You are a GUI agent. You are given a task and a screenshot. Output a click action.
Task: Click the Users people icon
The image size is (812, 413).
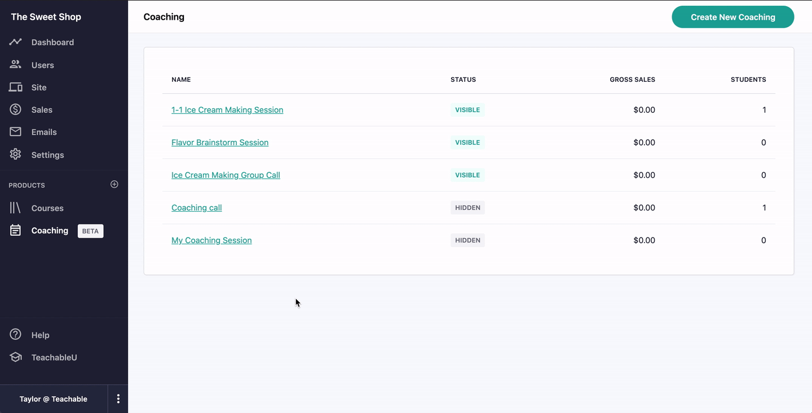(x=15, y=64)
